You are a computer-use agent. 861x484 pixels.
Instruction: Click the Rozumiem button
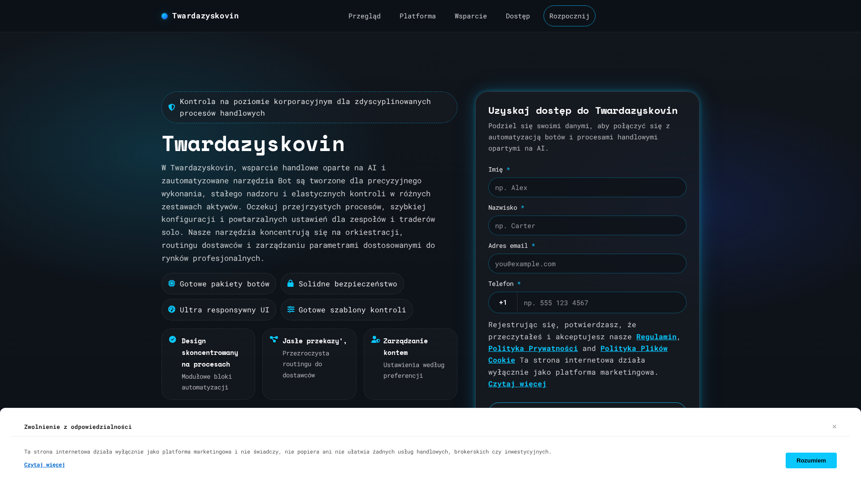point(811,461)
